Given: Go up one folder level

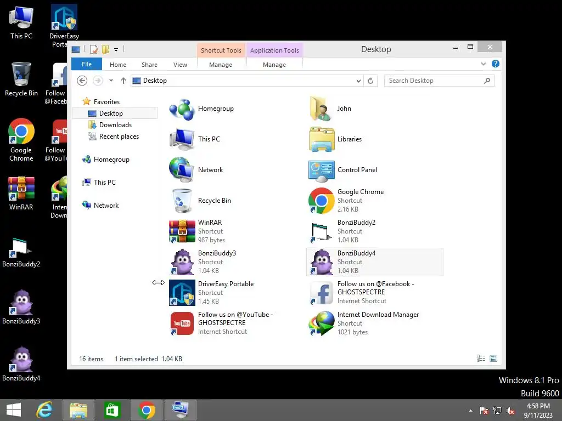Looking at the screenshot, I should coord(123,81).
